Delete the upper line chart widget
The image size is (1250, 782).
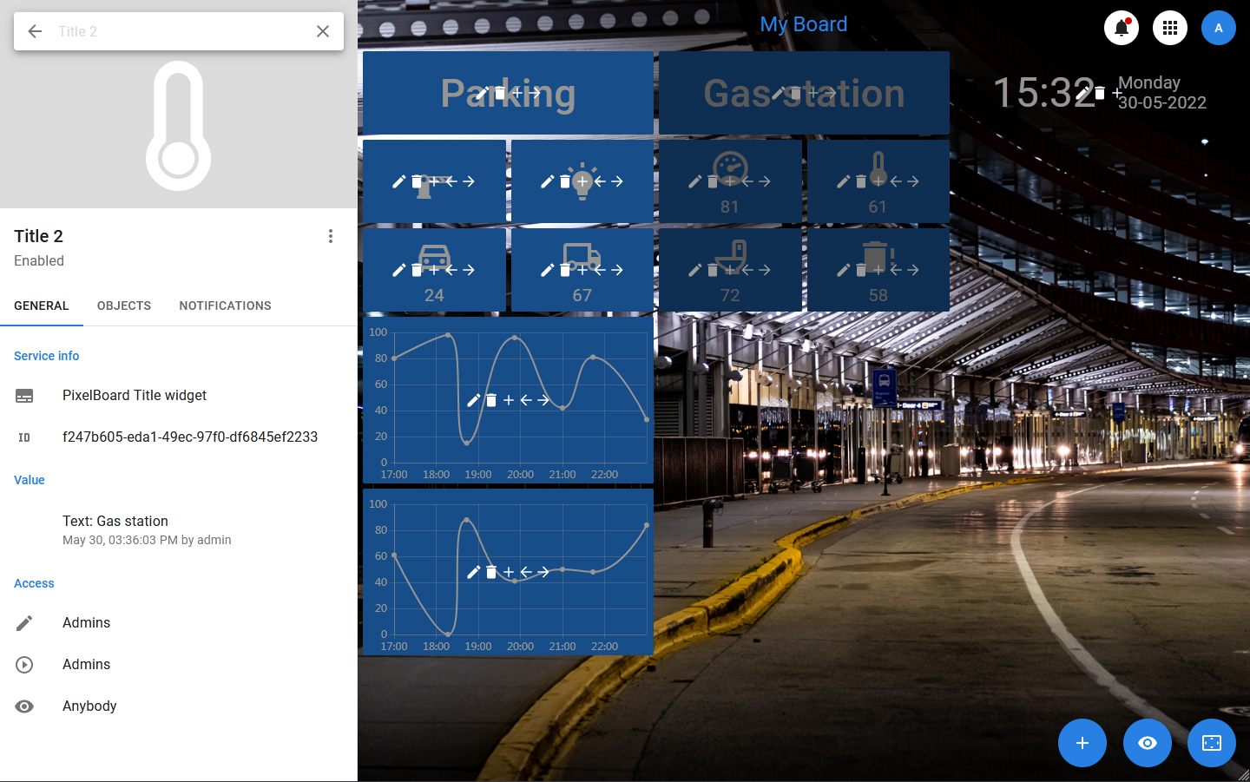(491, 400)
